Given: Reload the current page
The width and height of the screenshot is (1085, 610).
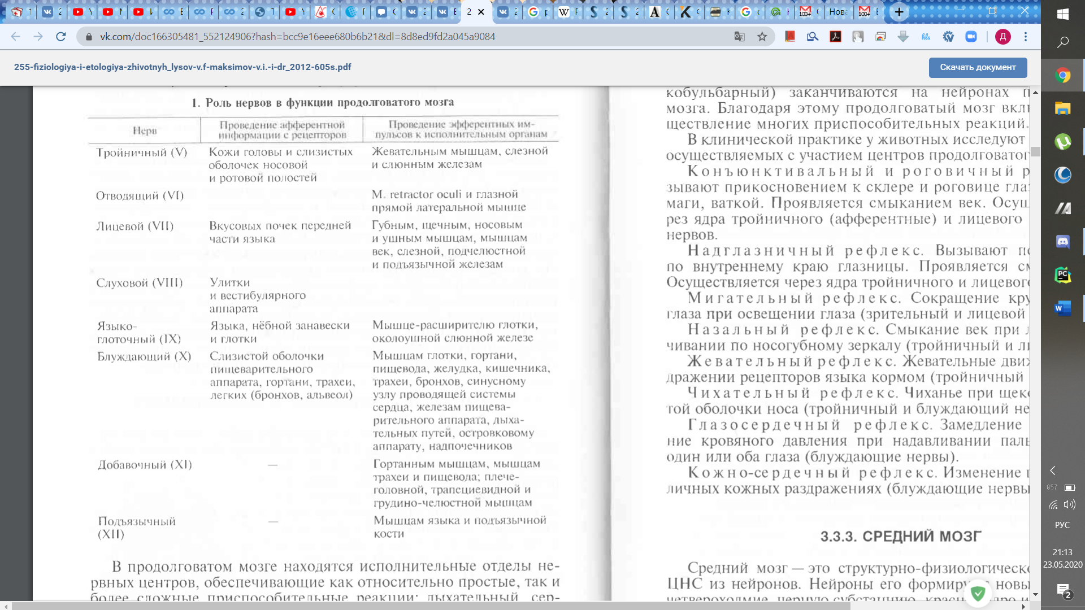Looking at the screenshot, I should coord(61,37).
